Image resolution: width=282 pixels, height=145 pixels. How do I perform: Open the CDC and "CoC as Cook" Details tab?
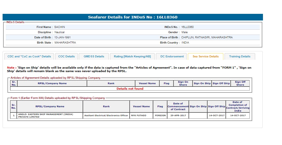click(29, 57)
